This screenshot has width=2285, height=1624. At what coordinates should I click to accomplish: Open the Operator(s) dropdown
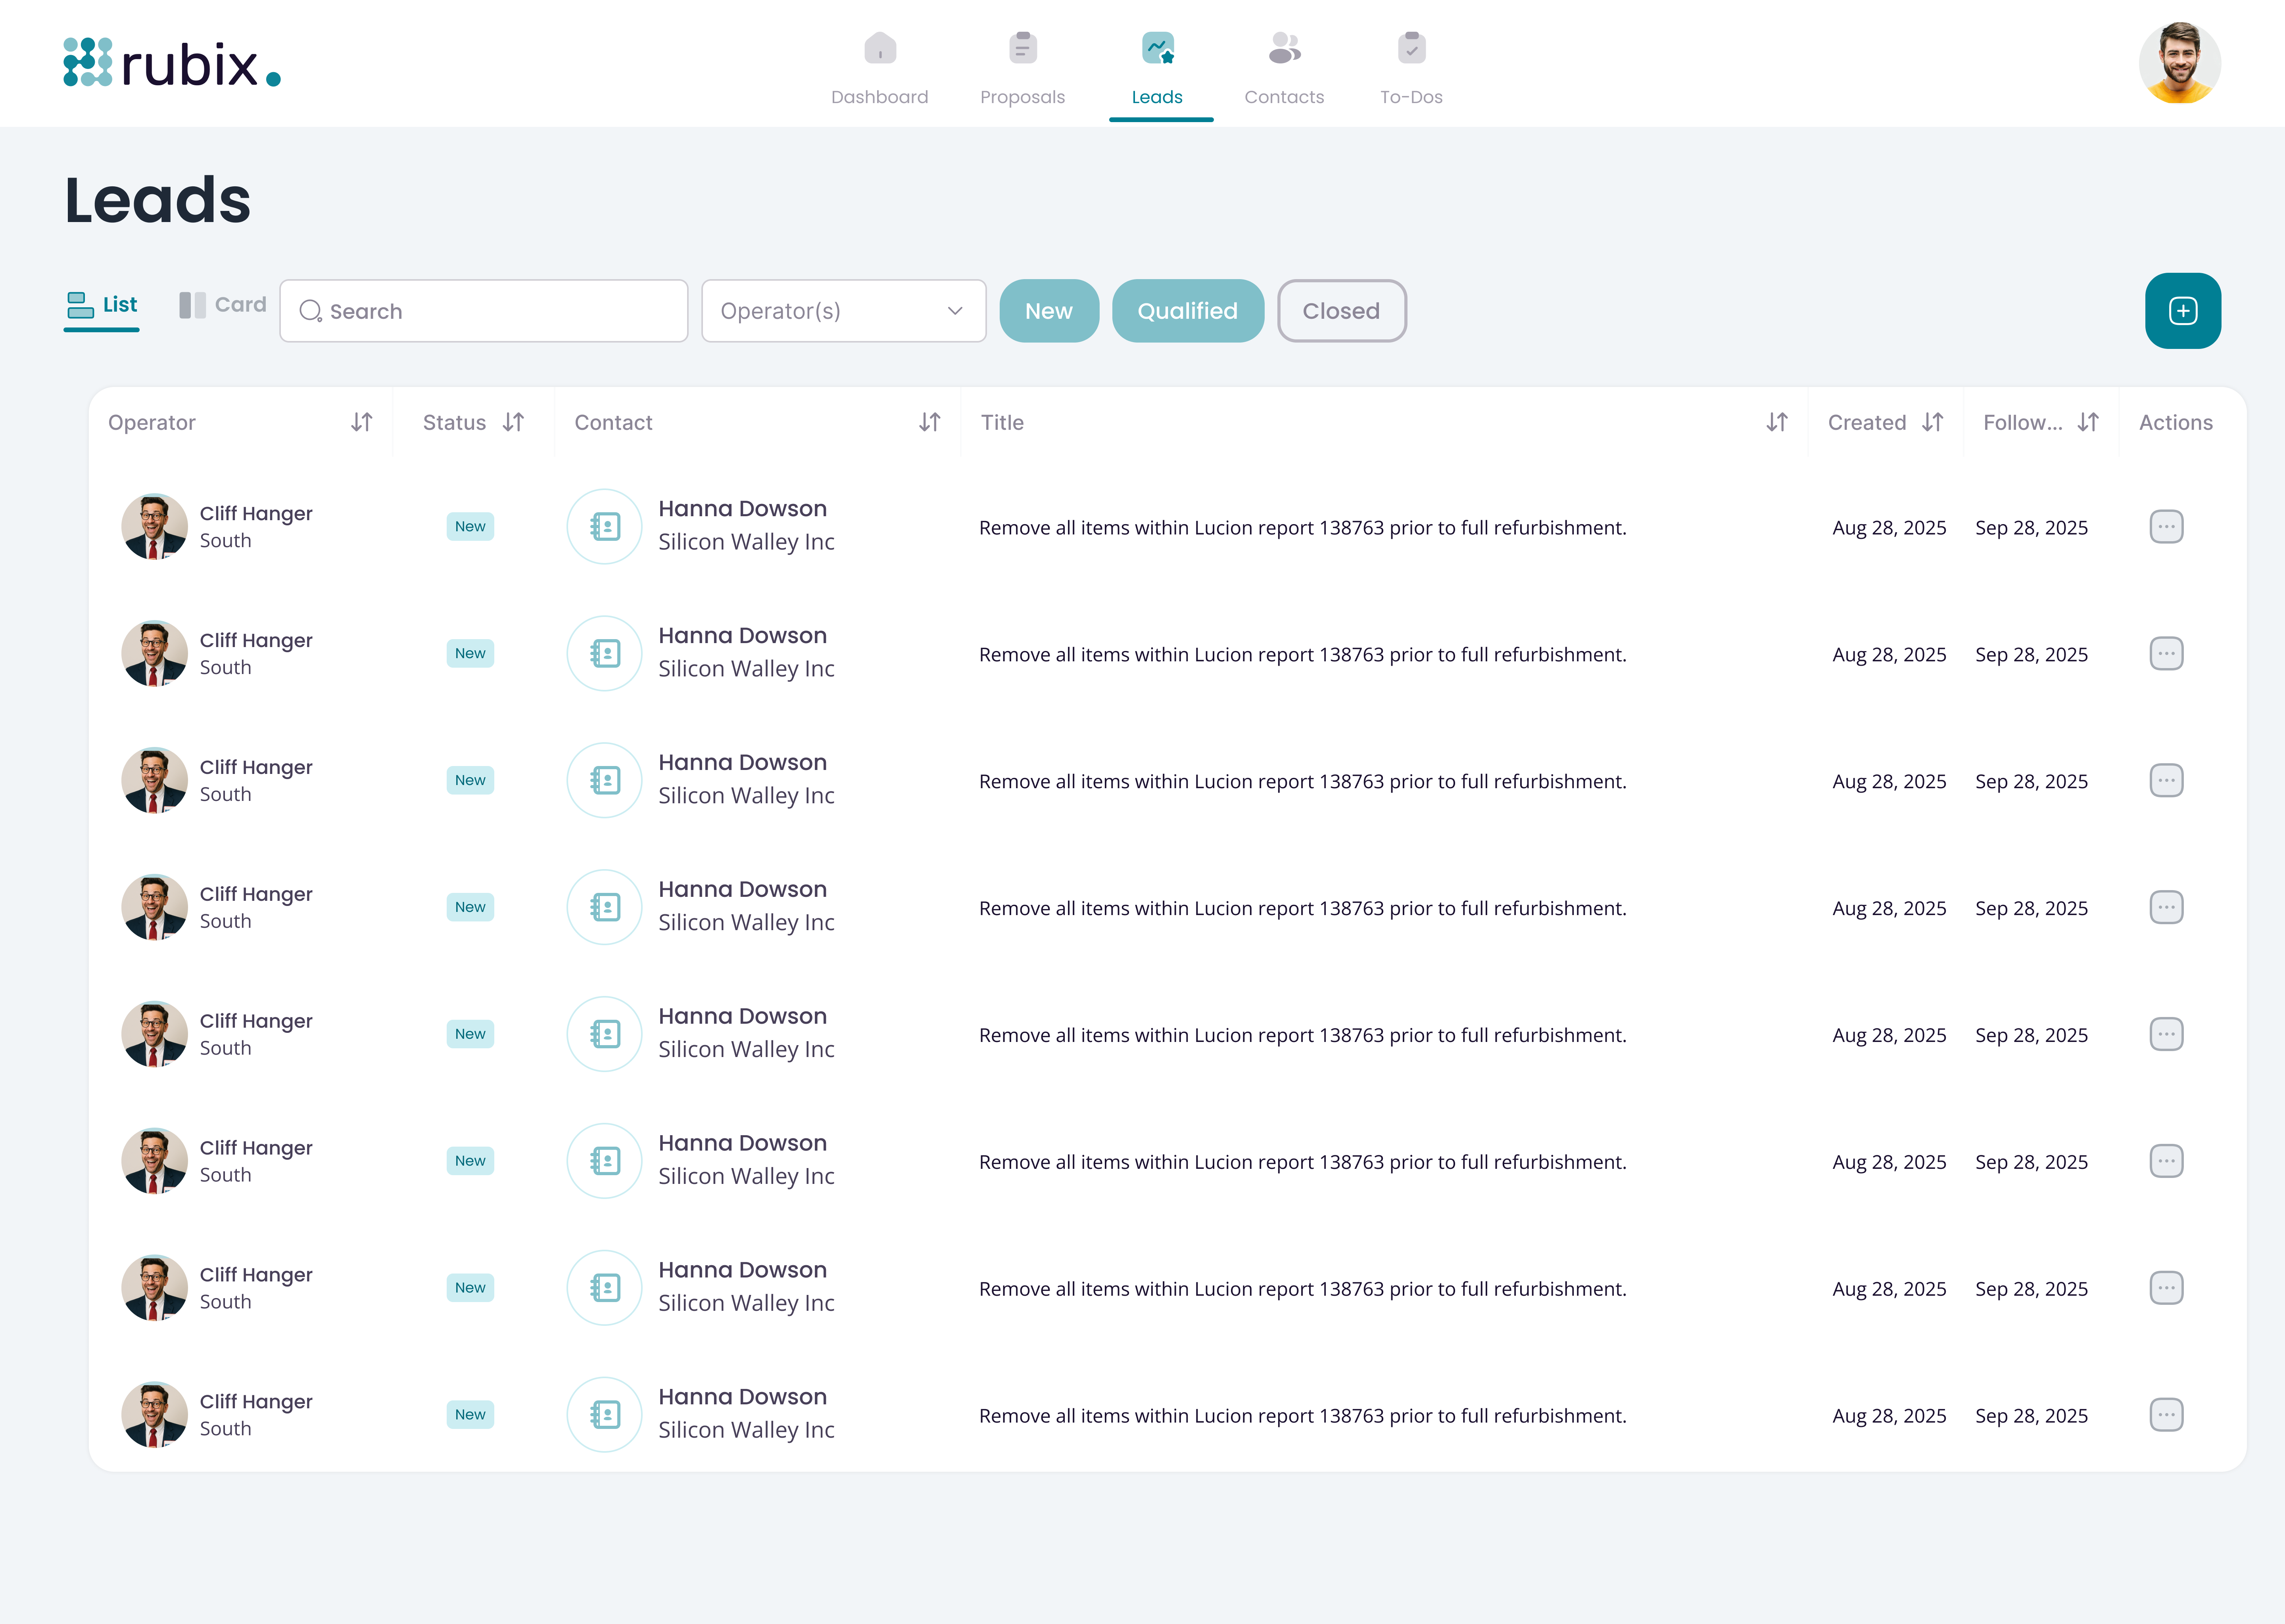(x=843, y=310)
